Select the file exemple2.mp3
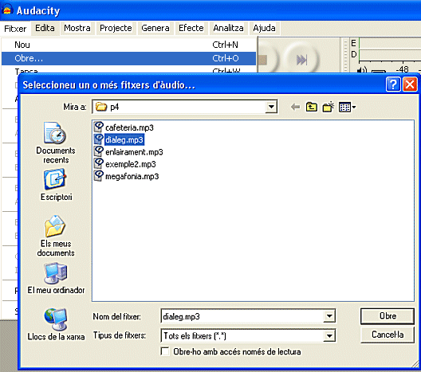Viewport: 421px width, 372px height. pos(131,164)
